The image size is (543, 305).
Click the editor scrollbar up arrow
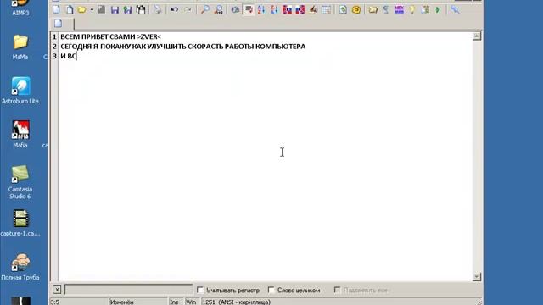(477, 36)
